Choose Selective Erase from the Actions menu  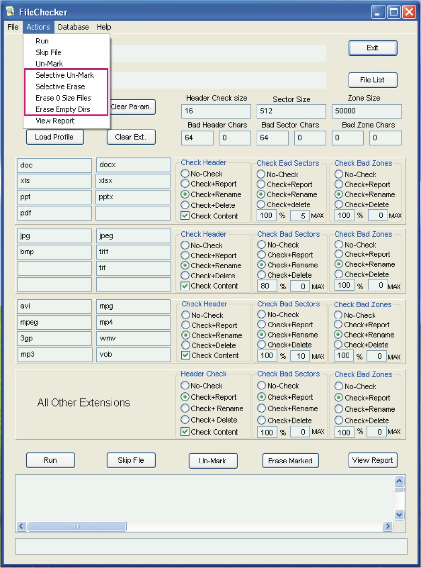point(60,87)
